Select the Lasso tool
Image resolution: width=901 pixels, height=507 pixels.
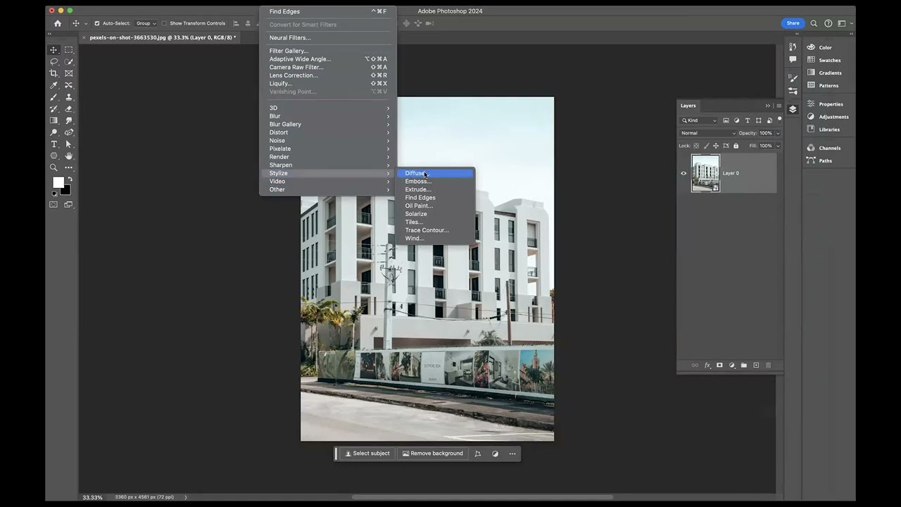click(x=53, y=62)
